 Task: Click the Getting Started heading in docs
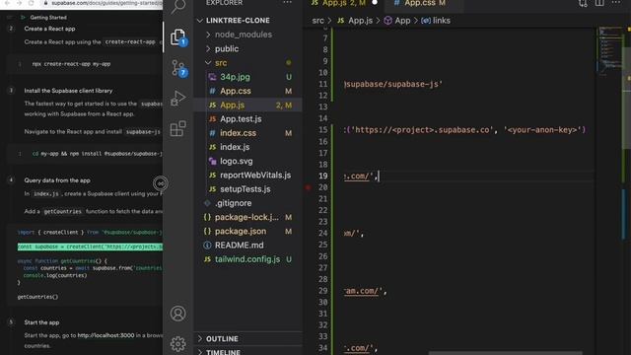click(48, 18)
